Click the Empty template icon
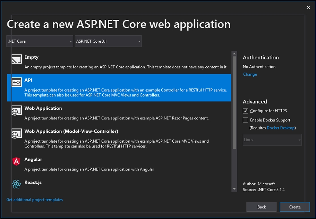Viewport: 316px width, 219px height. tap(16, 59)
